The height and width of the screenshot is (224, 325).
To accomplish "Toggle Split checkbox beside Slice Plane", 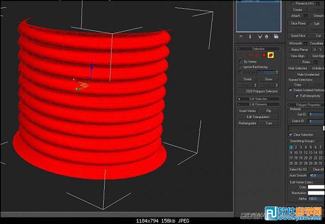I will click(310, 24).
